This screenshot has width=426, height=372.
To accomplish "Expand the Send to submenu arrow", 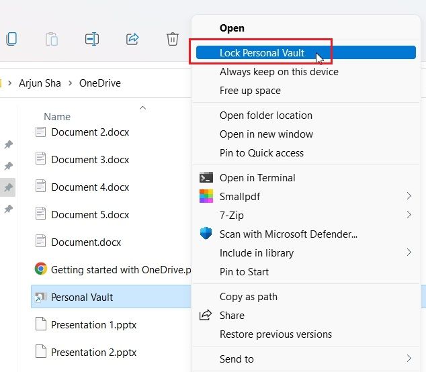I will [x=409, y=359].
